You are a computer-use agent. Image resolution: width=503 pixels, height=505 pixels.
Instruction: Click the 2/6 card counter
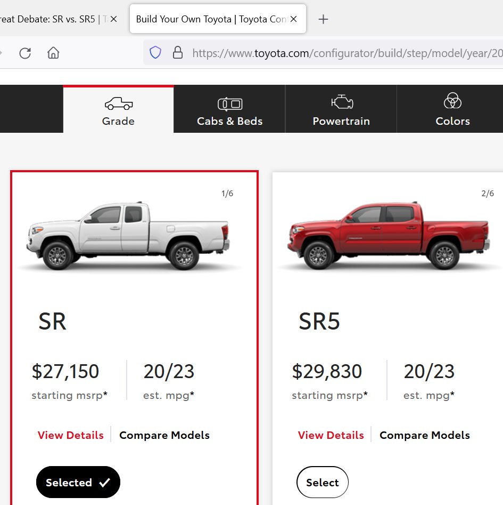coord(488,194)
